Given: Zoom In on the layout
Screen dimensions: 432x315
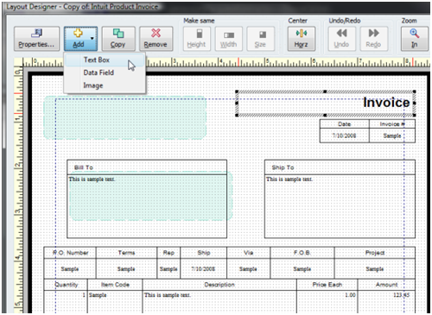Looking at the screenshot, I should 415,39.
